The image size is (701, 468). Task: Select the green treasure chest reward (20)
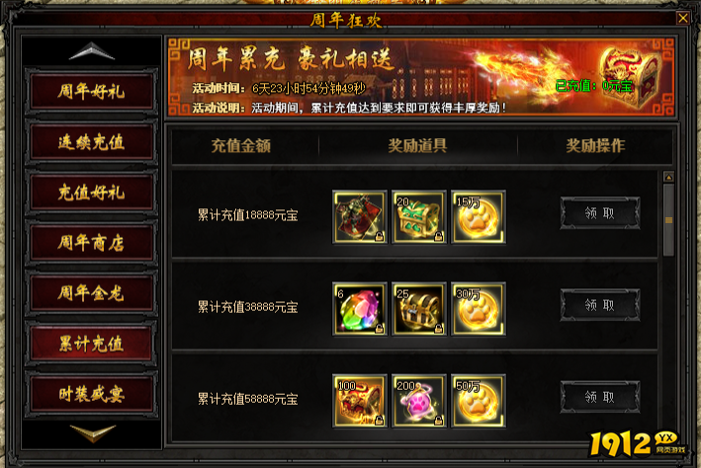[419, 217]
